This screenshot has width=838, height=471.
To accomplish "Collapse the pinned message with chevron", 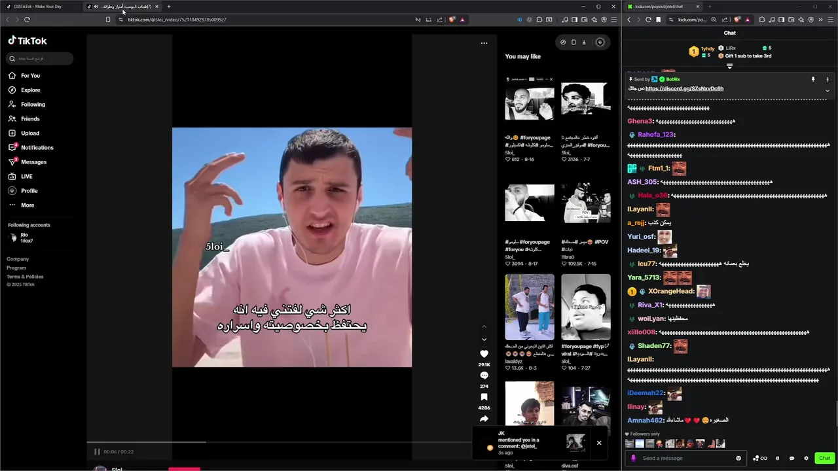I will coord(828,91).
